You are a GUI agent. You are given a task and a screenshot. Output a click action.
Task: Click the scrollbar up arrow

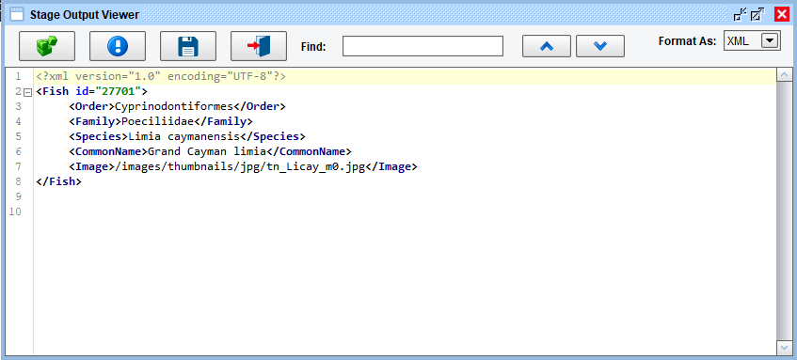click(784, 75)
